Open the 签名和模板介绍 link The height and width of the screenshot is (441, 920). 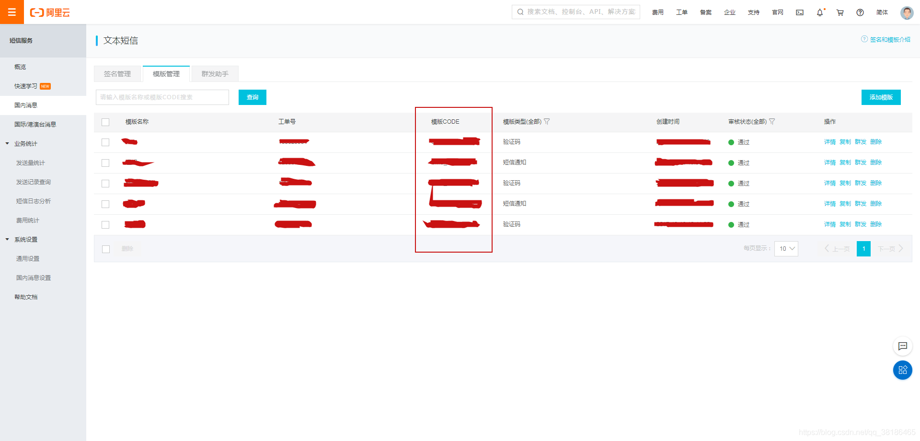click(x=890, y=39)
